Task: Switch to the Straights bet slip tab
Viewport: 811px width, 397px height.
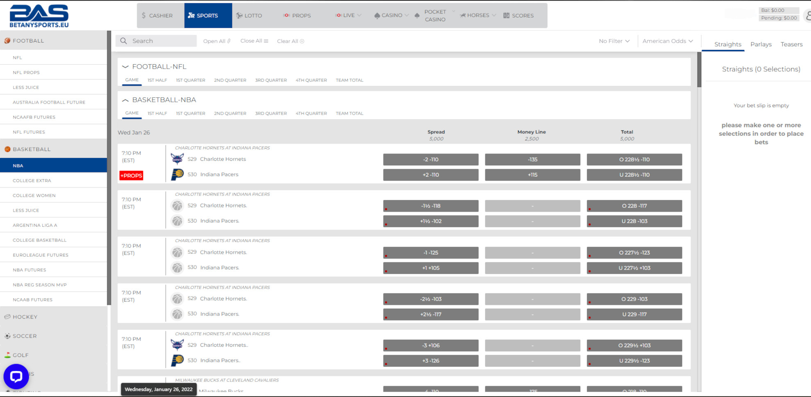Action: click(x=727, y=44)
